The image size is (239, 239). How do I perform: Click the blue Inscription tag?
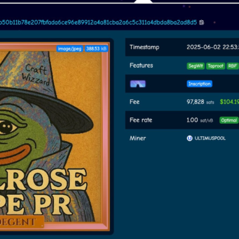point(200,84)
